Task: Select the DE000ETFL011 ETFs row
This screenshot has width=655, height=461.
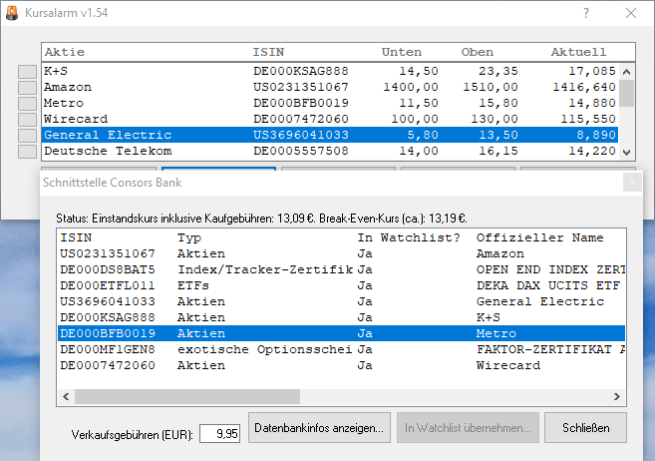Action: (341, 285)
